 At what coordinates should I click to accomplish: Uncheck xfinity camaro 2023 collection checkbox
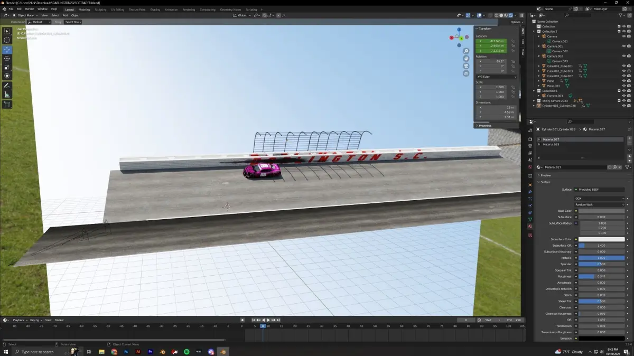[x=619, y=100]
